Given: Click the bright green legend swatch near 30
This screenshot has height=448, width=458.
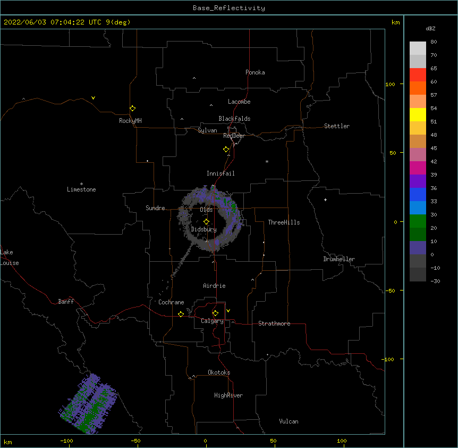Looking at the screenshot, I should click(x=418, y=221).
